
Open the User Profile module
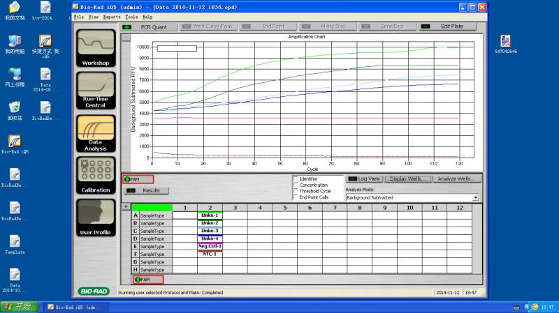96,217
